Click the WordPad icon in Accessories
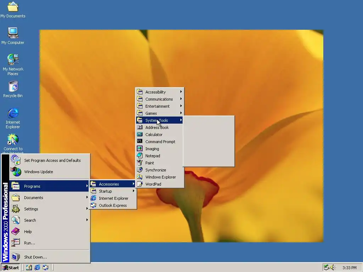The image size is (363, 272). (140, 184)
